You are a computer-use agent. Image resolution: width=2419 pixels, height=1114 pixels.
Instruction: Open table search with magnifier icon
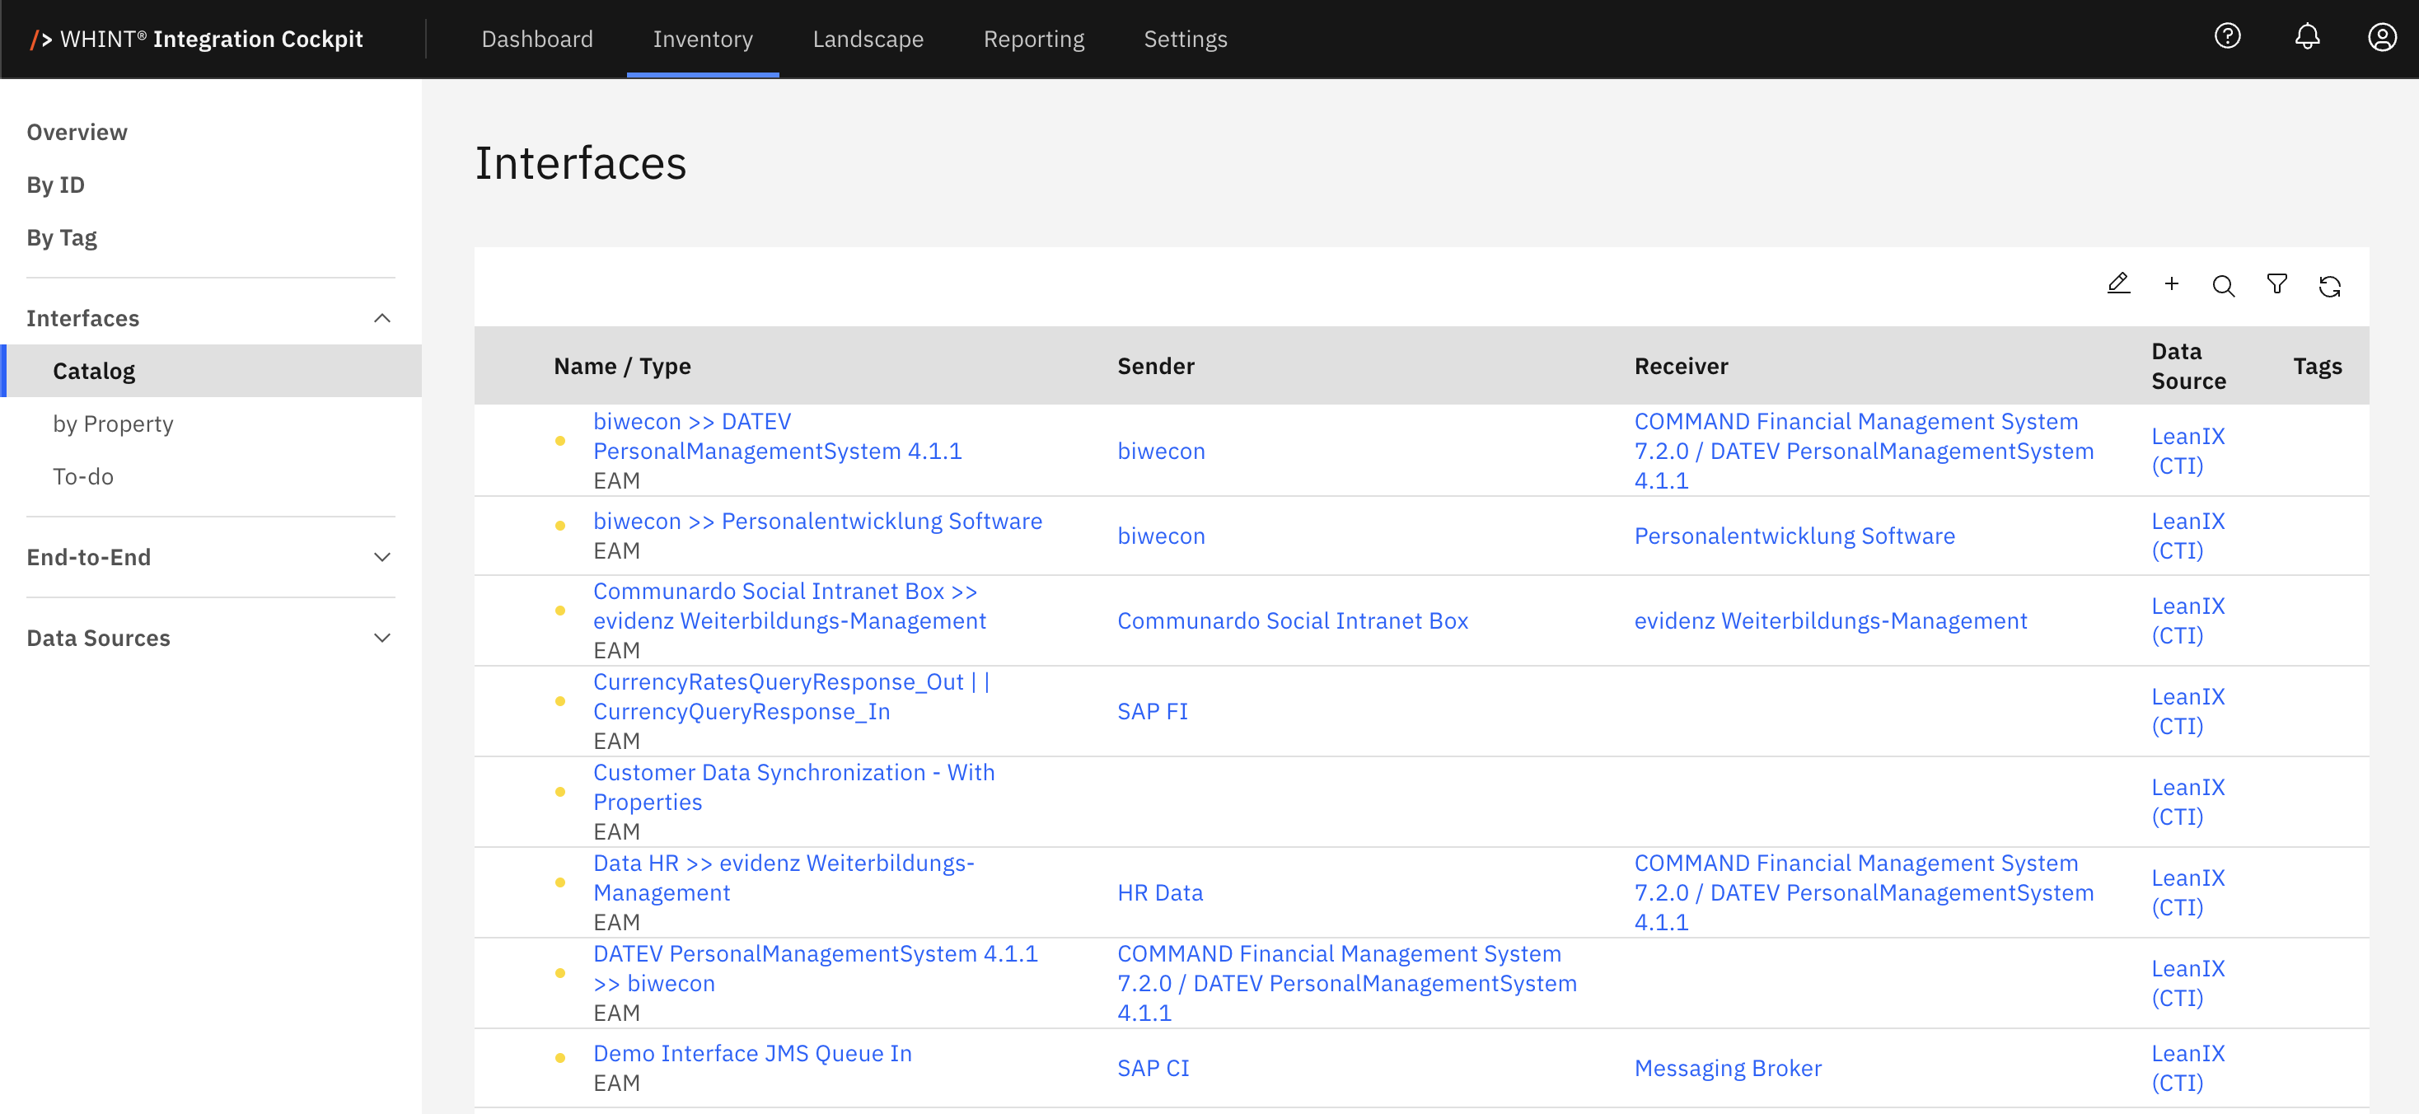[2223, 286]
